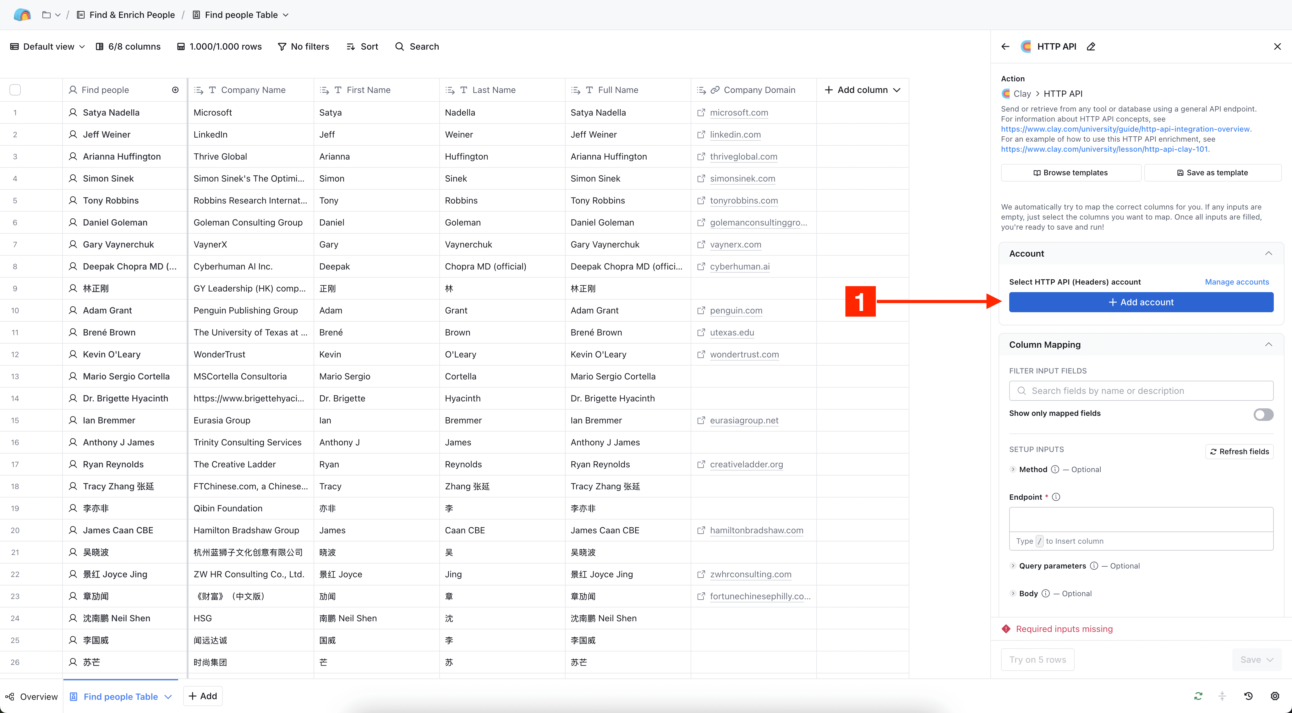Click the external link icon beside utexas.edu
This screenshot has width=1292, height=713.
[701, 332]
